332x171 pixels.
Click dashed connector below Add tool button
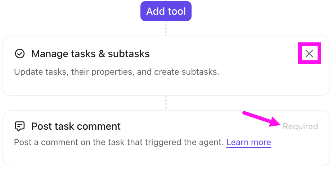pyautogui.click(x=166, y=29)
